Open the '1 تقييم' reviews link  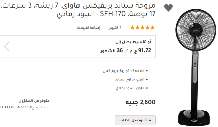tap(117, 28)
